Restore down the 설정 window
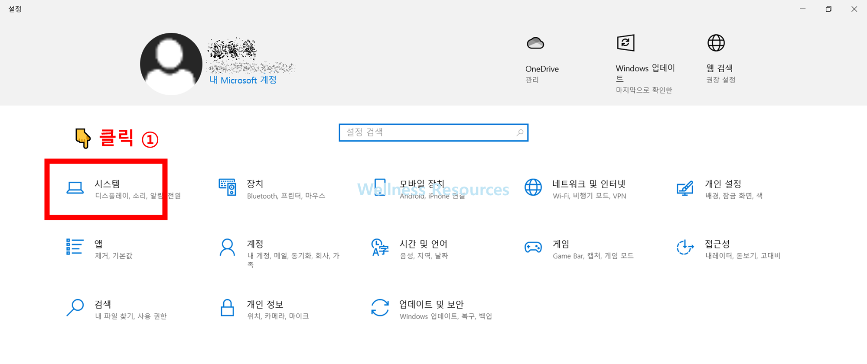The width and height of the screenshot is (867, 364). (x=828, y=9)
